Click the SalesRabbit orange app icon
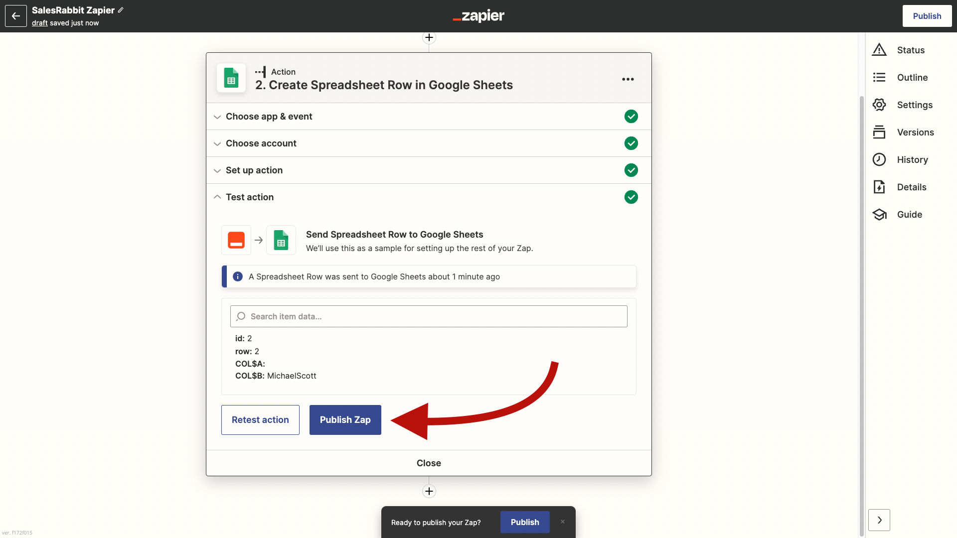Viewport: 957px width, 538px height. 236,240
